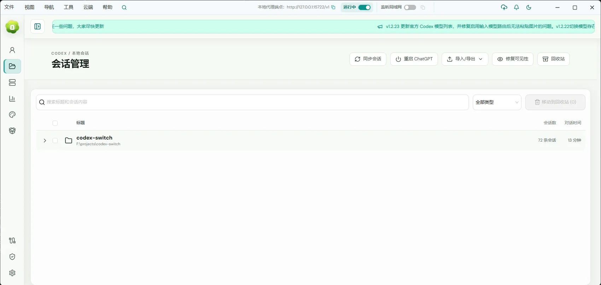Switch to dark mode with moon icon
This screenshot has width=601, height=285.
pyautogui.click(x=529, y=7)
